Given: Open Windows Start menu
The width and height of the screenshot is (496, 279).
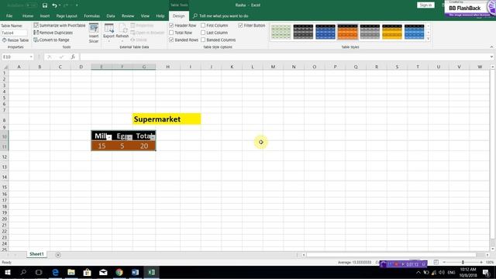Looking at the screenshot, I should [x=8, y=272].
